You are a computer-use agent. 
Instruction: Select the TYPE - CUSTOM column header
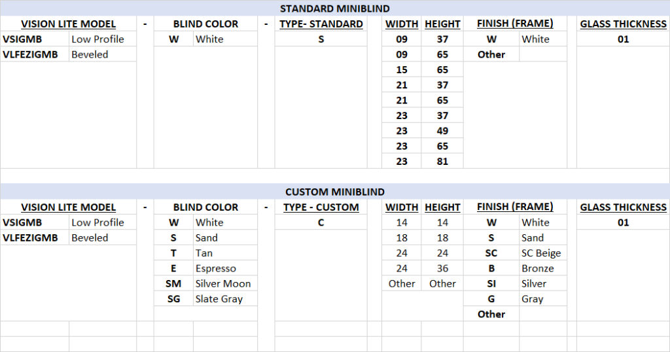pyautogui.click(x=321, y=207)
